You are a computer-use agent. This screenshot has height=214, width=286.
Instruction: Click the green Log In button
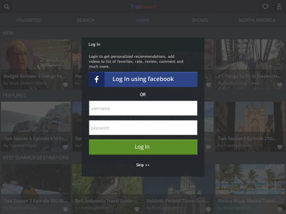pyautogui.click(x=143, y=147)
